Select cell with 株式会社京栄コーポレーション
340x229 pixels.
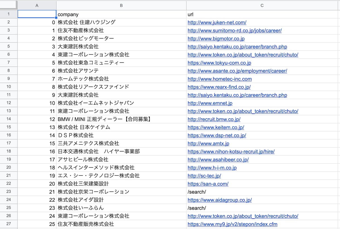click(x=121, y=192)
